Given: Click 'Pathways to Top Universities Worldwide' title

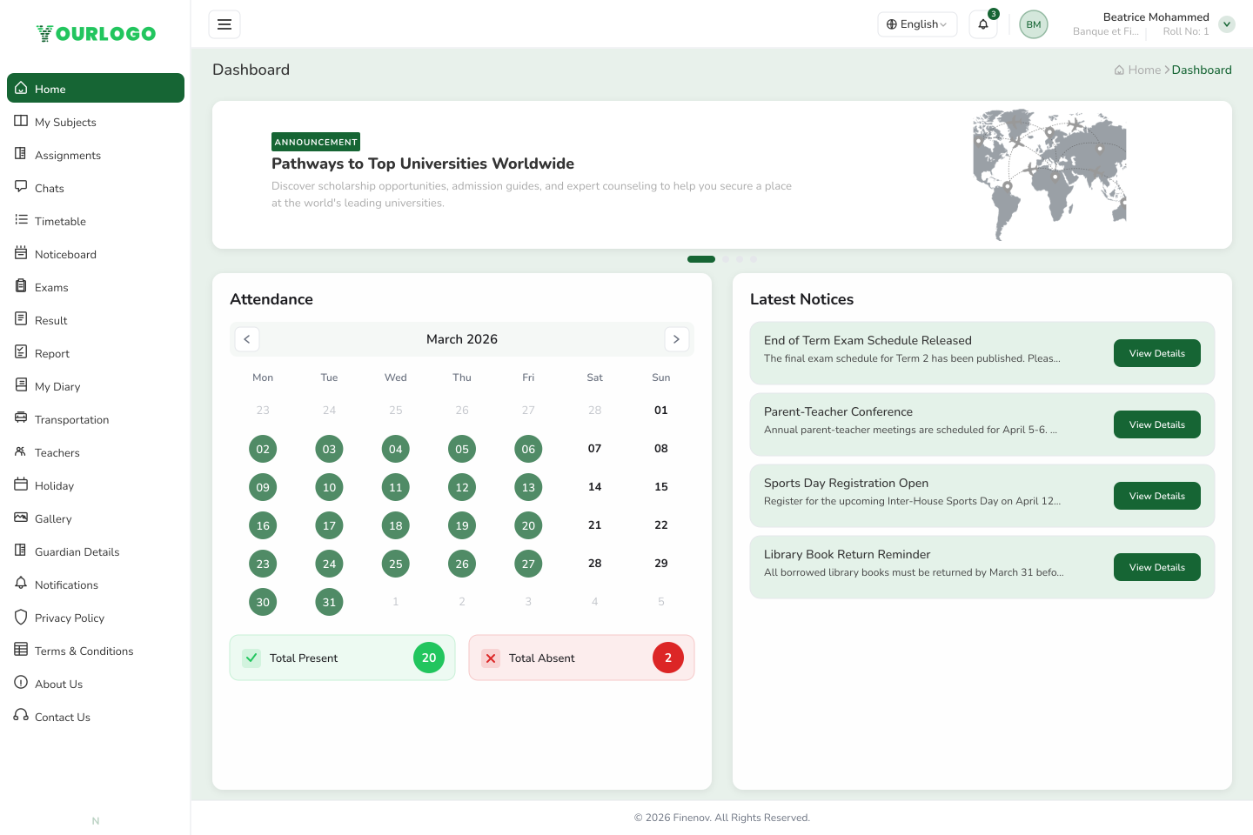Looking at the screenshot, I should click(423, 164).
